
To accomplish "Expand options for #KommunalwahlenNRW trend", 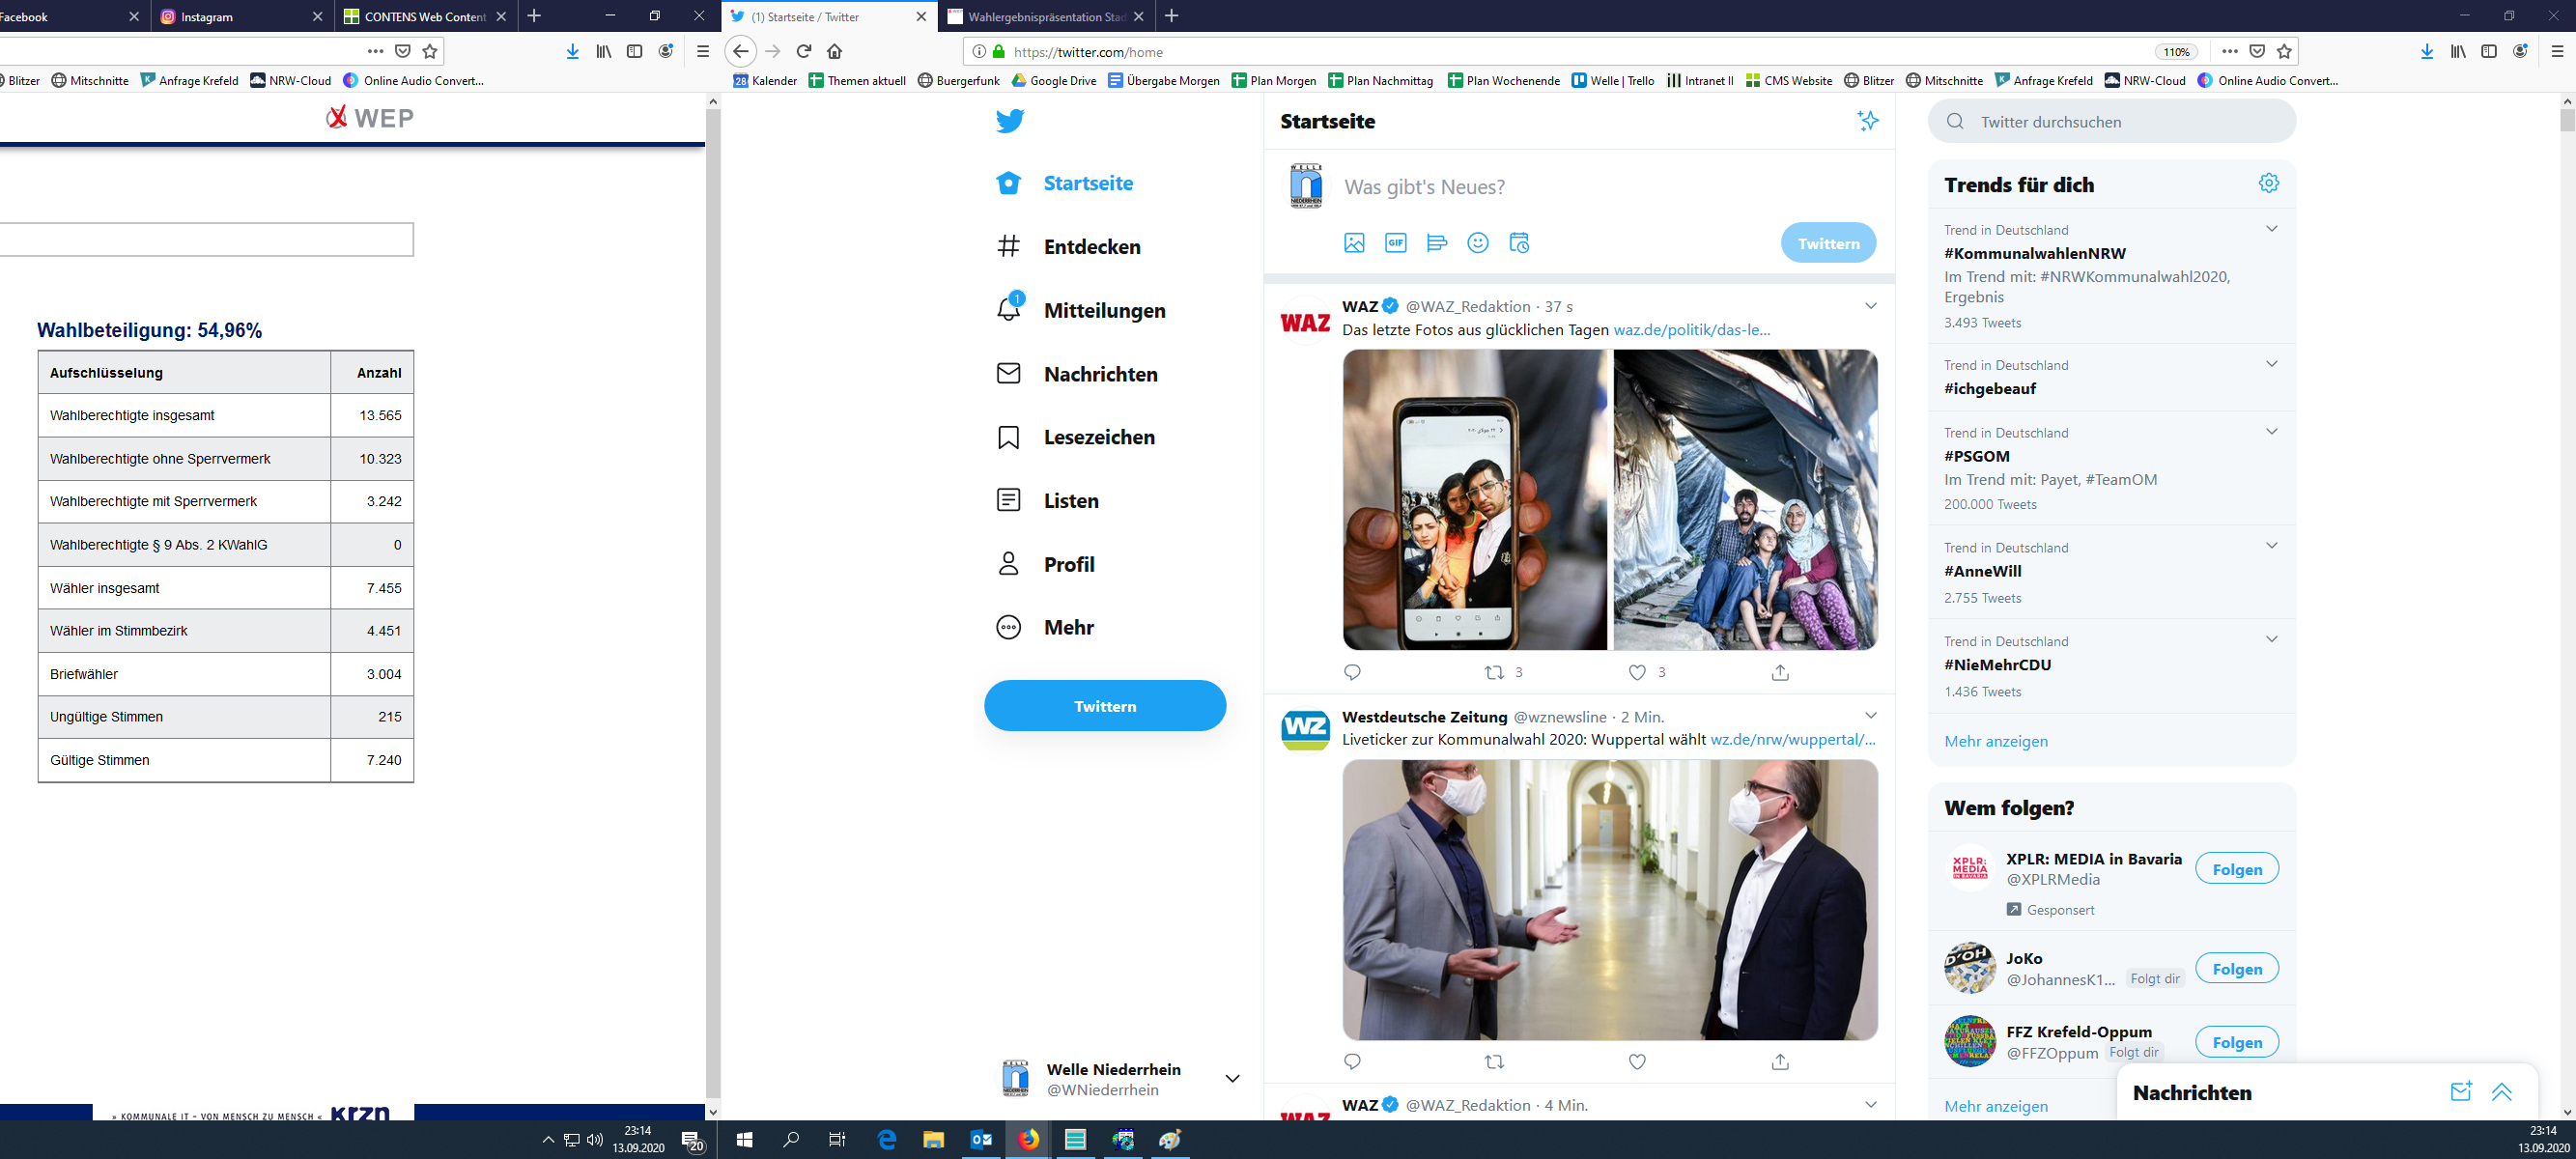I will click(2271, 229).
